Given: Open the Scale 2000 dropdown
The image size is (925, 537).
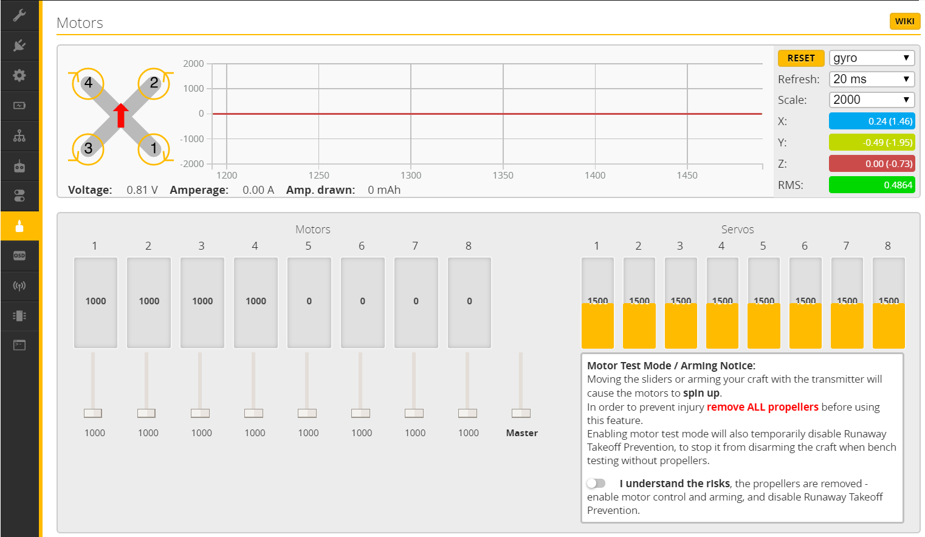Looking at the screenshot, I should 871,100.
